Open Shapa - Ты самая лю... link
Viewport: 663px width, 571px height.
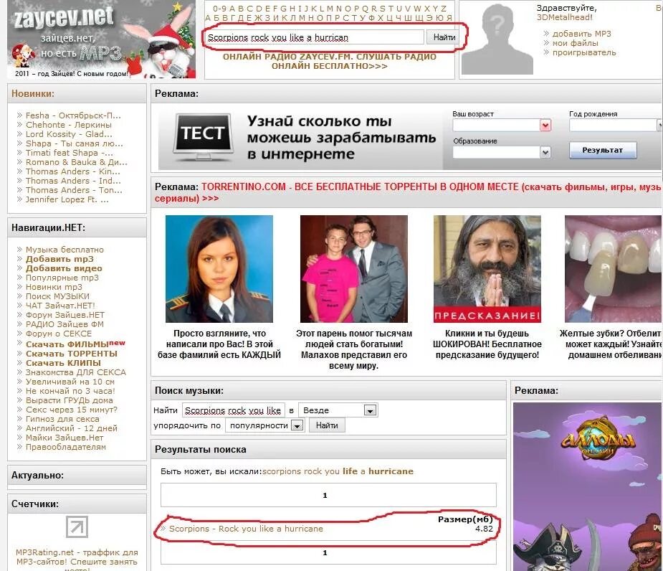pos(74,143)
